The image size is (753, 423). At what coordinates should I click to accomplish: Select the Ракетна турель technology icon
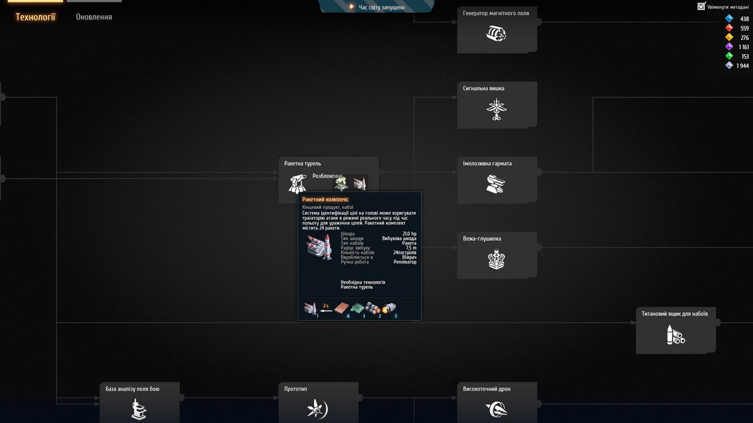pos(298,183)
